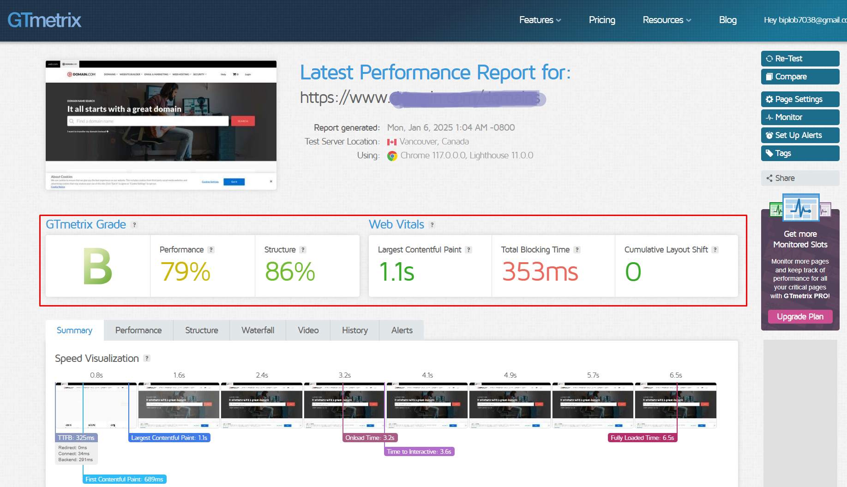The image size is (847, 487).
Task: Click the Re-Test button
Action: pos(800,59)
